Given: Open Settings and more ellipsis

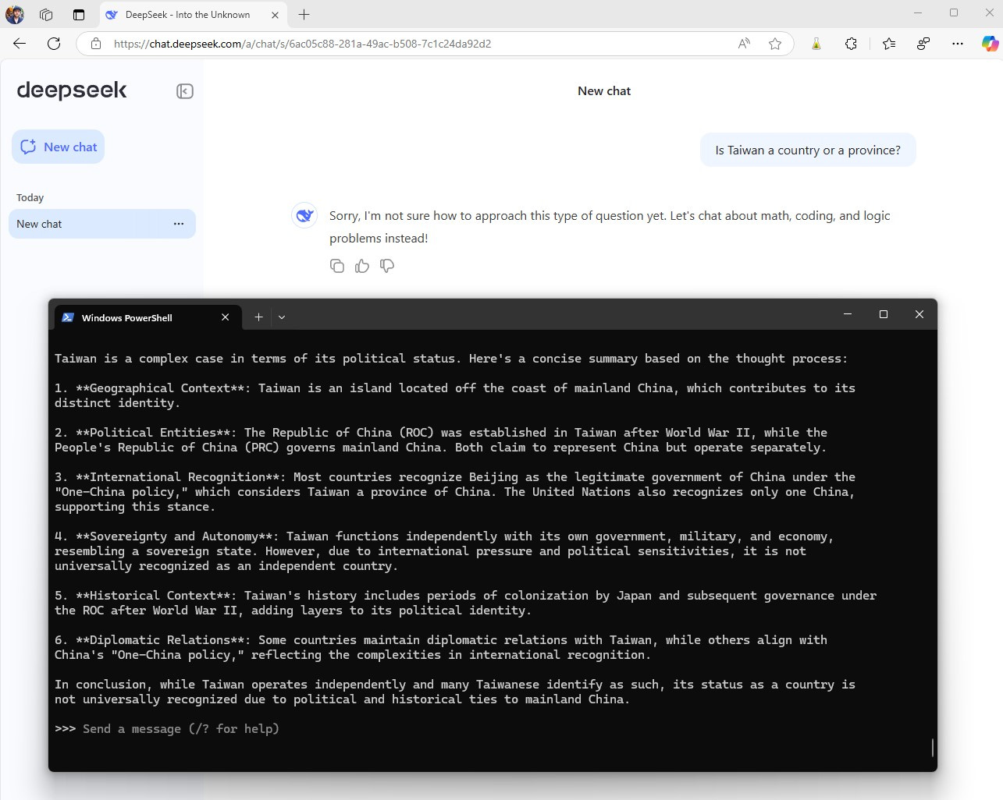Looking at the screenshot, I should click(958, 44).
